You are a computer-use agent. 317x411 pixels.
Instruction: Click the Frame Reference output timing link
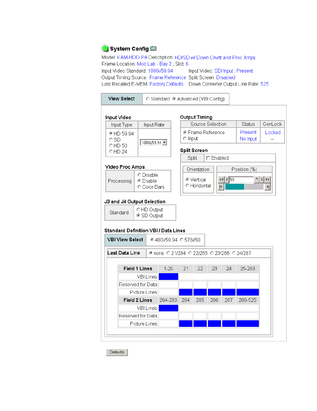[167, 78]
